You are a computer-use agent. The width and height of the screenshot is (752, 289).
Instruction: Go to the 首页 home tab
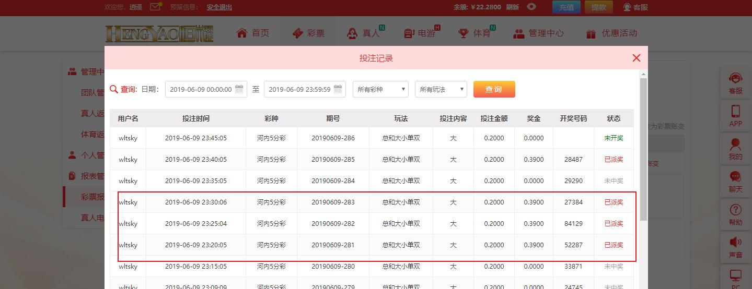[253, 33]
